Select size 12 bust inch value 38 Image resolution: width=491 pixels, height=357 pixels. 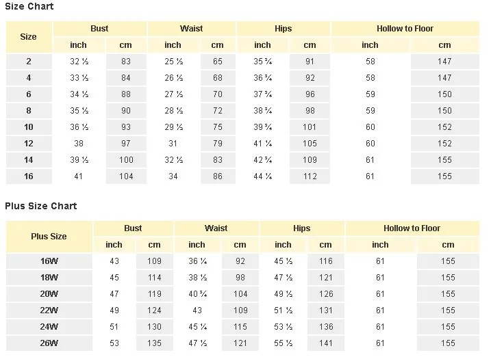pos(79,144)
